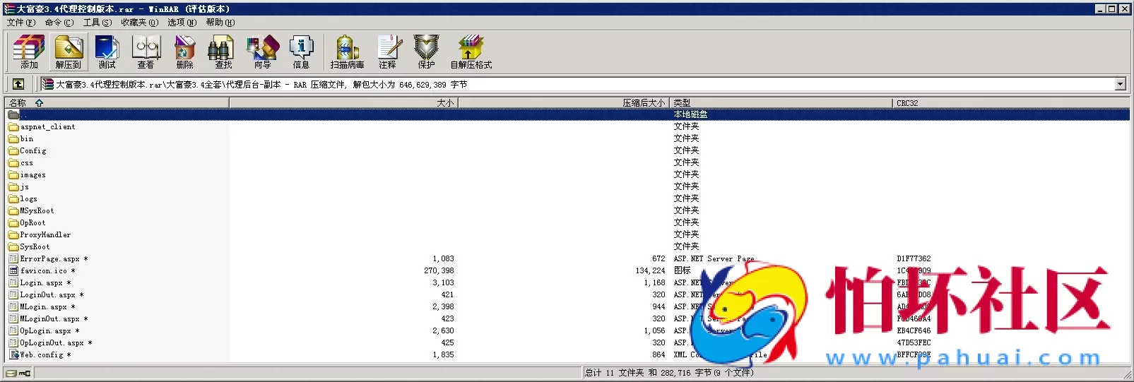Show archive 信息 (Info) icon
Screen dimensions: 1134x382
(x=302, y=52)
